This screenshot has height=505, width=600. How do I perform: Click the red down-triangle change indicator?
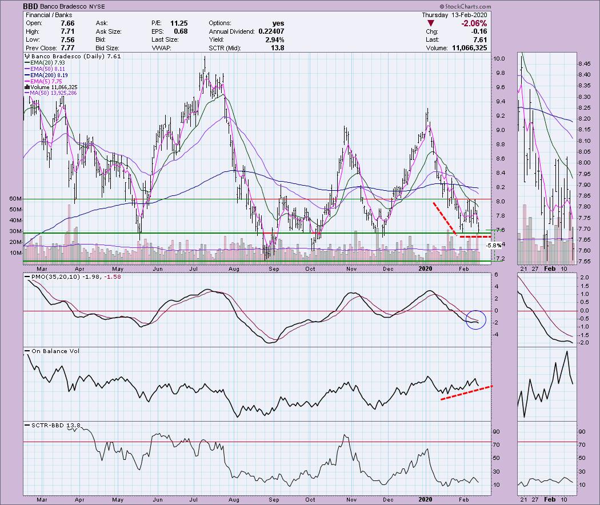pos(430,24)
